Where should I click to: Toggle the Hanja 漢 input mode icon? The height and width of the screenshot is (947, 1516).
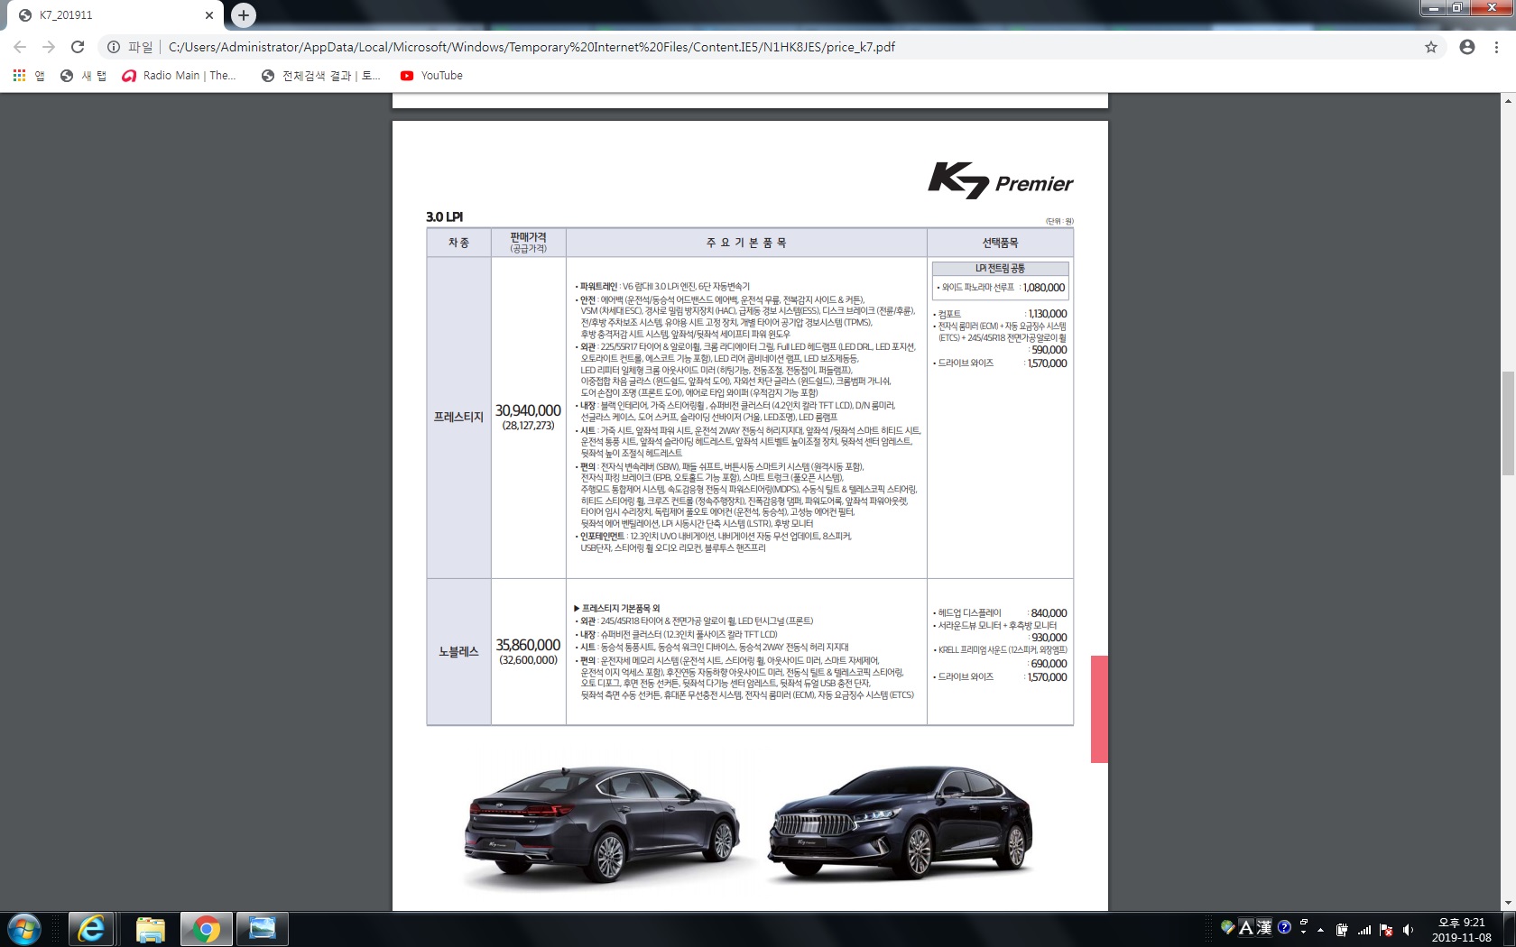tap(1264, 927)
